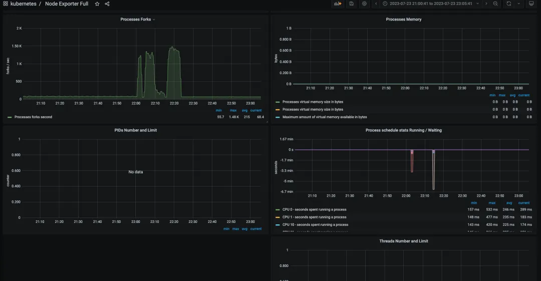Click the Add panel icon

pyautogui.click(x=338, y=4)
